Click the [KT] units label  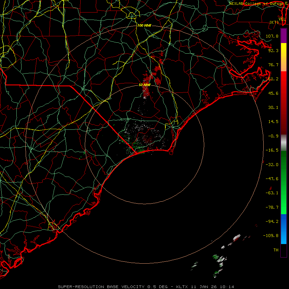coord(274,22)
